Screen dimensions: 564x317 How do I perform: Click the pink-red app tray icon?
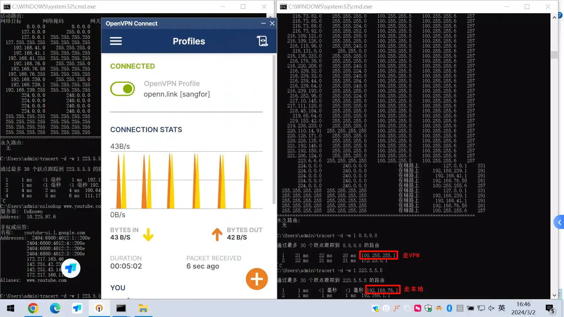[417, 308]
